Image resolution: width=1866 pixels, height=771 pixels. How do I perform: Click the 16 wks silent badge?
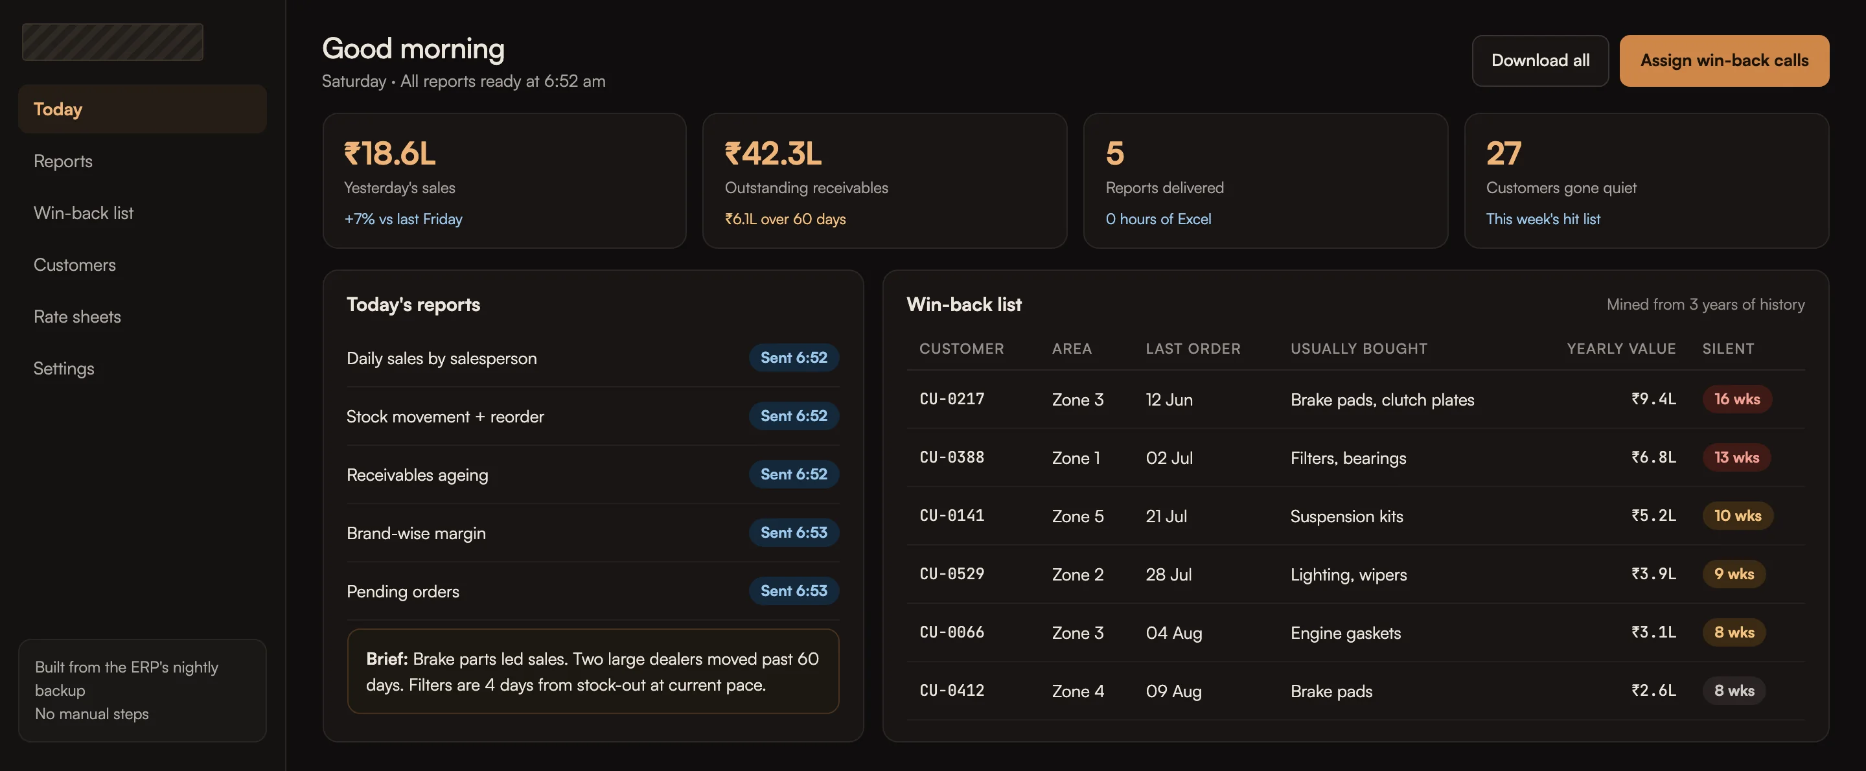1736,398
